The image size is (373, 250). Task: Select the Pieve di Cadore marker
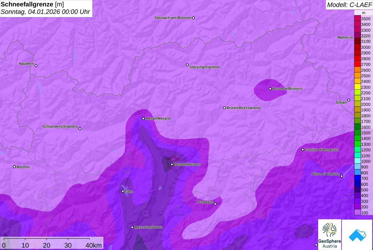point(342,176)
